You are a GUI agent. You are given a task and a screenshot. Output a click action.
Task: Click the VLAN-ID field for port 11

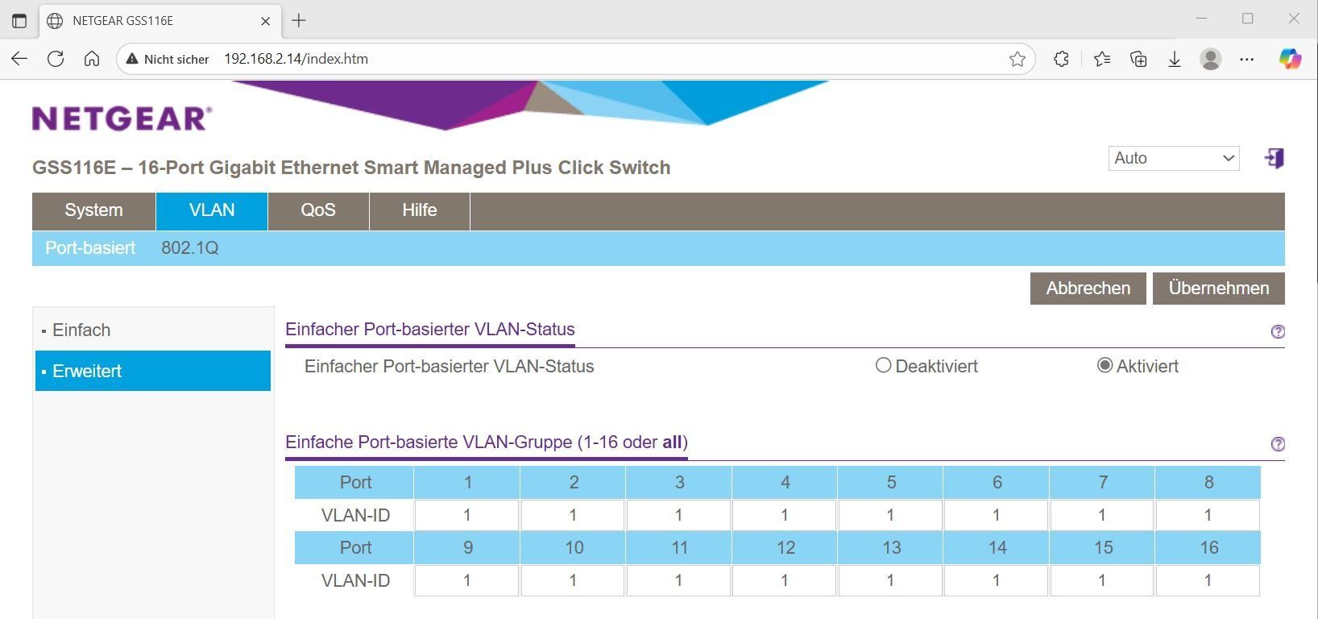(x=678, y=580)
